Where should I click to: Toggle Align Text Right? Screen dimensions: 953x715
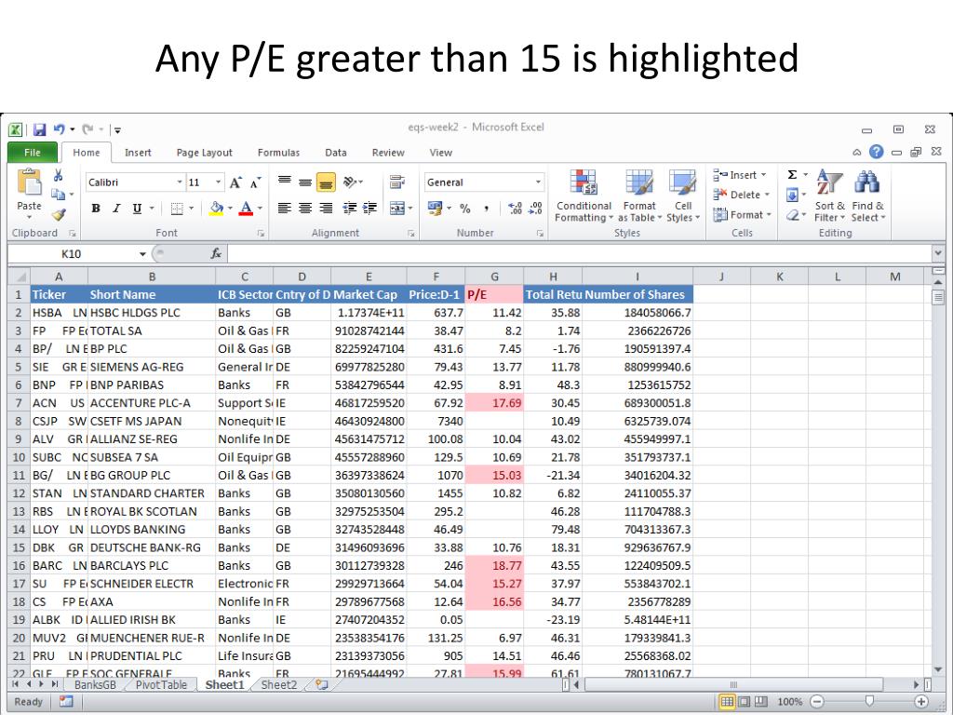326,209
